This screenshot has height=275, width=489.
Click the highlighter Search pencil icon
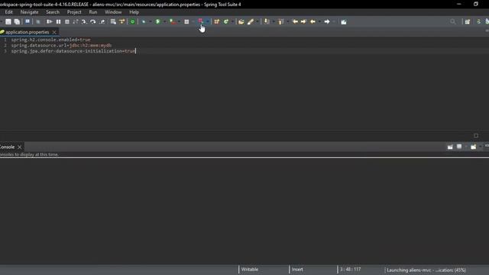coord(251,21)
